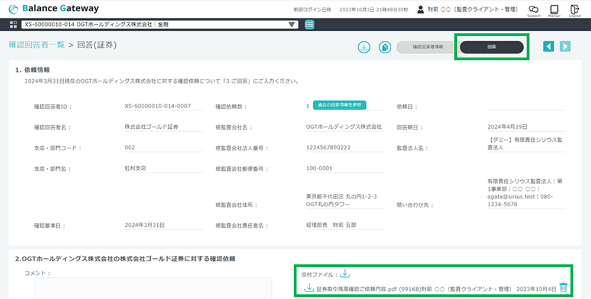Click the teal list icon beside company dropdown

[310, 25]
